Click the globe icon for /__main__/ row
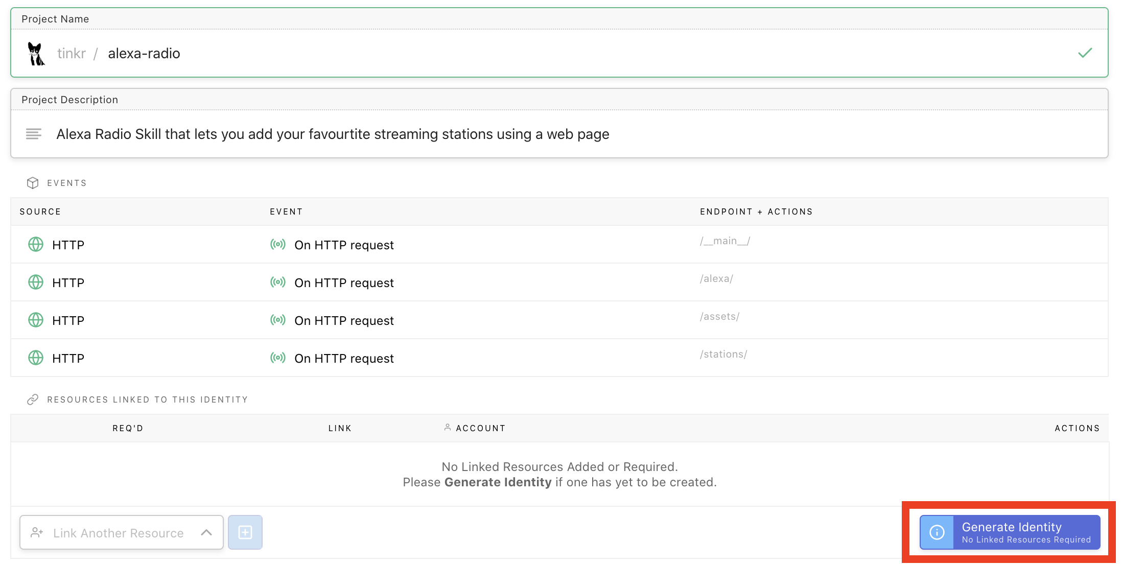Screen dimensions: 1122x565 click(x=36, y=245)
